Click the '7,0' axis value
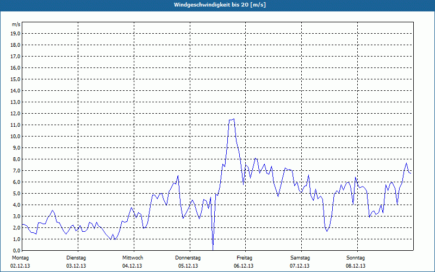 (17, 171)
